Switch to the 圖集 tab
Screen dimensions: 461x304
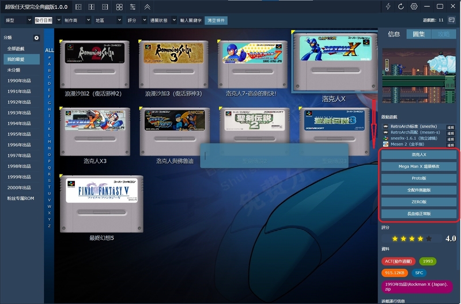pyautogui.click(x=419, y=34)
